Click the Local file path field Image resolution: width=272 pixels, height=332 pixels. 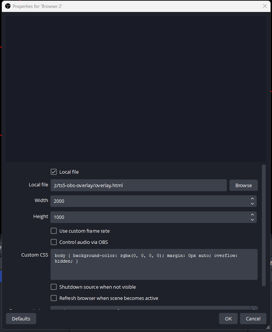[138, 185]
